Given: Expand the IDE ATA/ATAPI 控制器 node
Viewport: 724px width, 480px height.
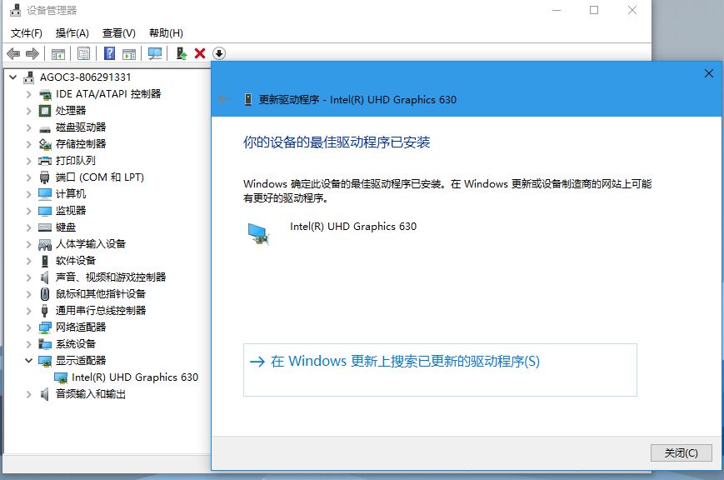Looking at the screenshot, I should 28,94.
